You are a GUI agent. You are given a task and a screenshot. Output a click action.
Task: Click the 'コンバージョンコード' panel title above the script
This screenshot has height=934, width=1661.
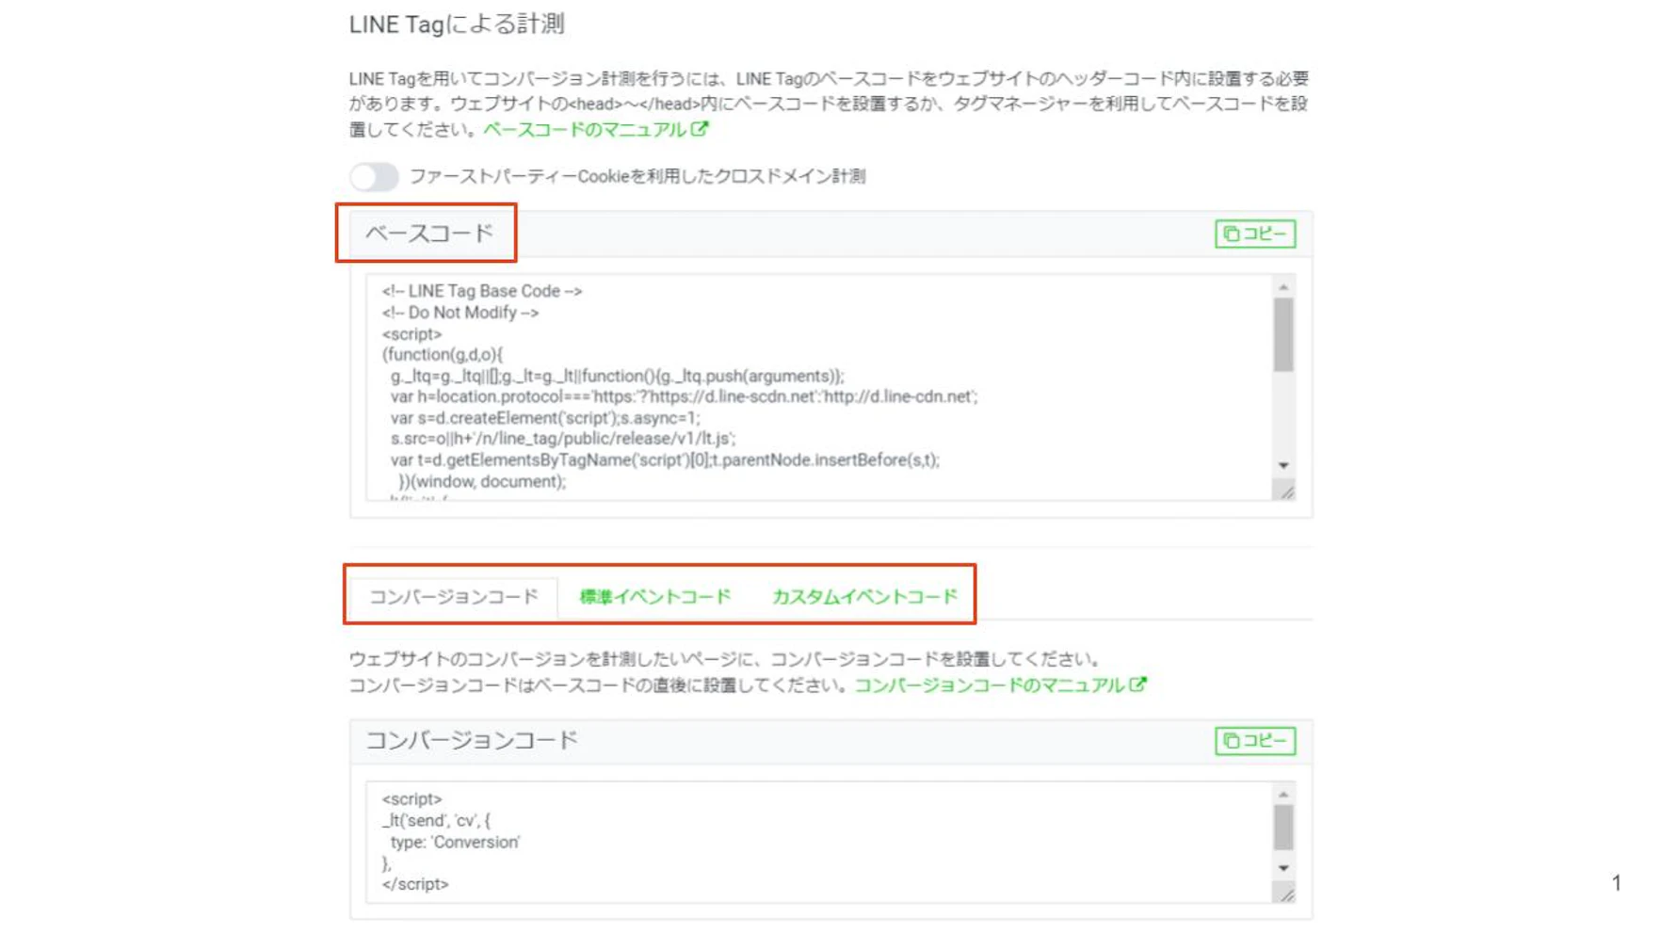(471, 741)
